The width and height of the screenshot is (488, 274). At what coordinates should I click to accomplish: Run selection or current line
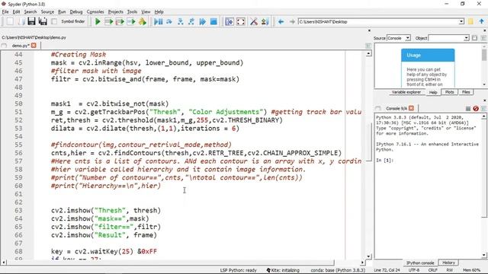pyautogui.click(x=131, y=21)
